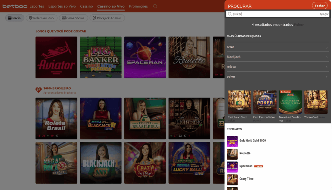Switch to Roleta Ao Vivo tab
The width and height of the screenshot is (332, 190).
pyautogui.click(x=41, y=18)
